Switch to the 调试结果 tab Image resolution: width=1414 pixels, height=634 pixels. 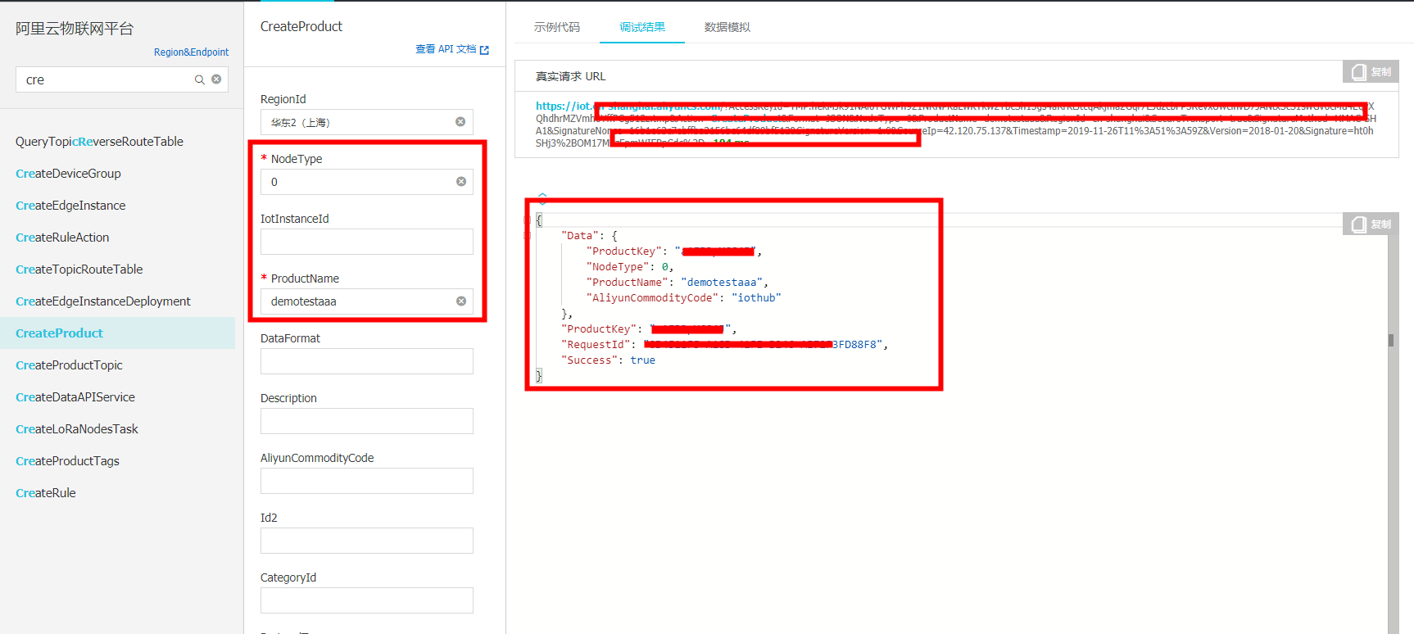(642, 27)
